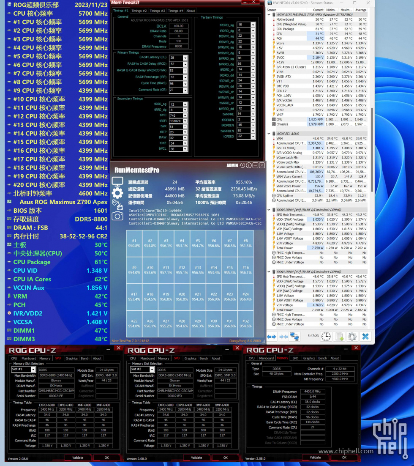The image size is (414, 466).
Task: Open Mainboard tab in the Slot #1 CPU-Z window
Action: click(x=29, y=359)
